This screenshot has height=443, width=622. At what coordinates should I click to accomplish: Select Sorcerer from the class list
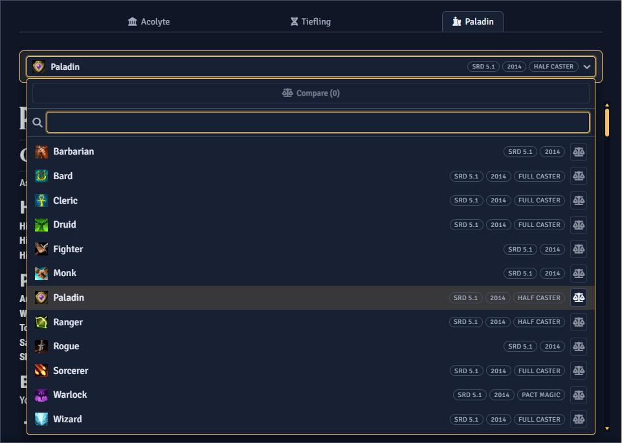click(311, 371)
